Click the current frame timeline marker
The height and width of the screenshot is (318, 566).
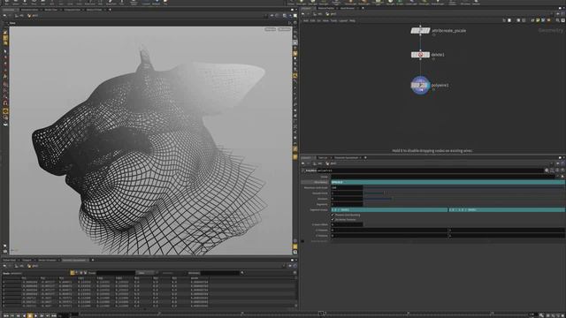321,314
